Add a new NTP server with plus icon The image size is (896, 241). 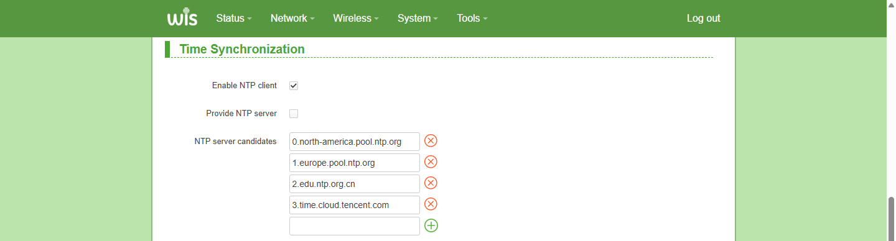tap(431, 225)
